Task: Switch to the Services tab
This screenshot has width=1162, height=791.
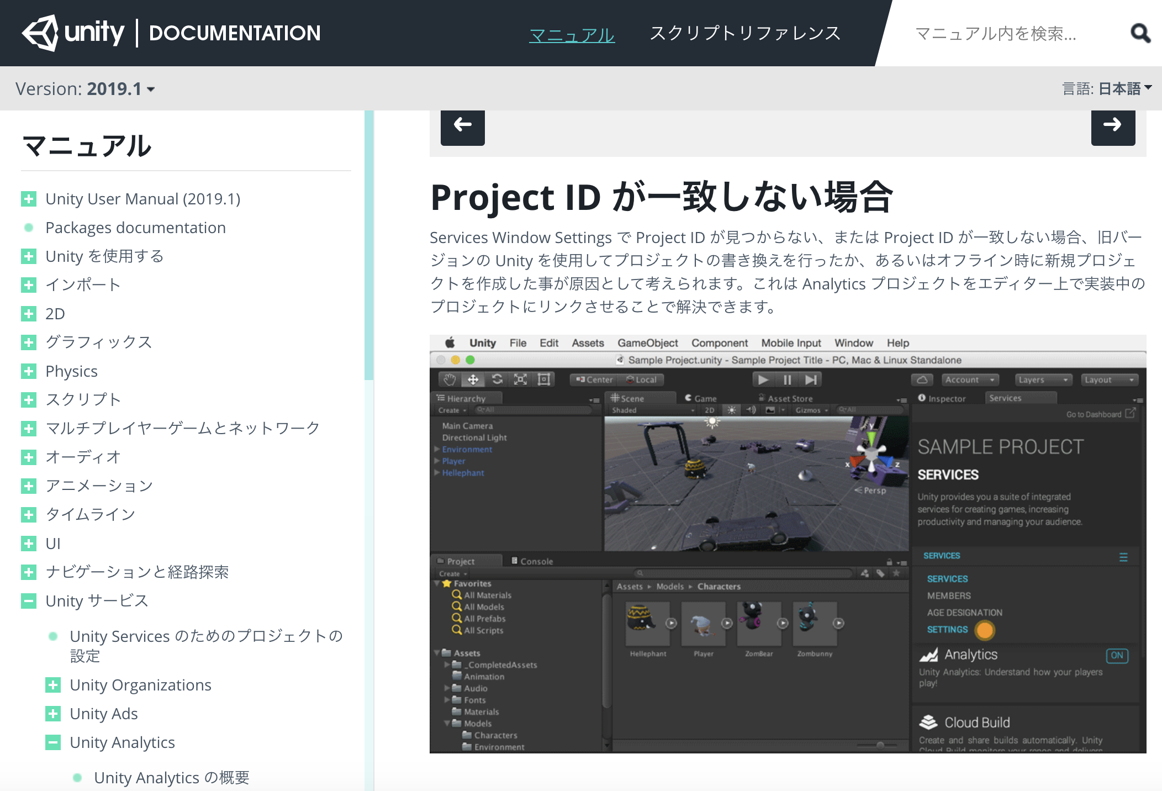Action: pos(1020,398)
